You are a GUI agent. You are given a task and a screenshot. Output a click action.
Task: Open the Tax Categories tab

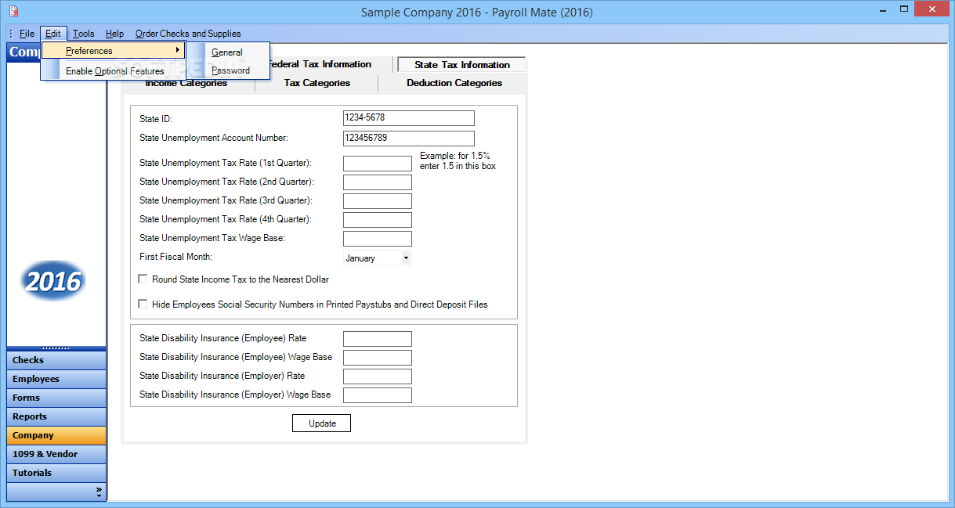click(317, 83)
